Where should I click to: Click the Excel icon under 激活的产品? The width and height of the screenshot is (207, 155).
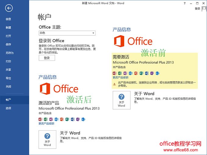[x=46, y=119]
